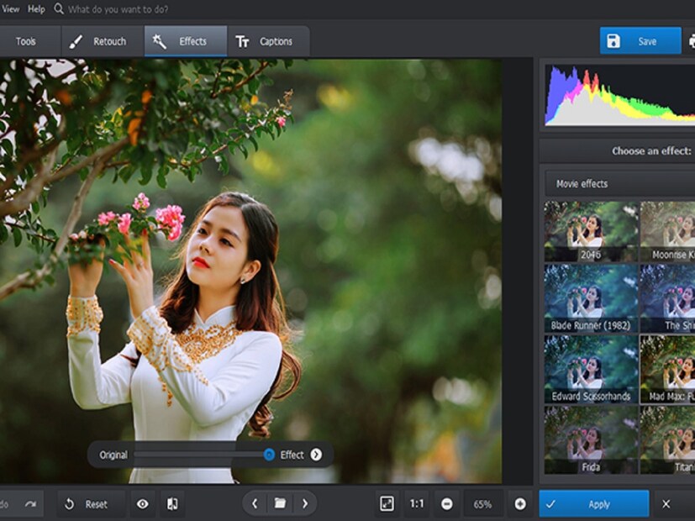This screenshot has width=695, height=521.
Task: Toggle the before/after compare view icon
Action: 172,504
